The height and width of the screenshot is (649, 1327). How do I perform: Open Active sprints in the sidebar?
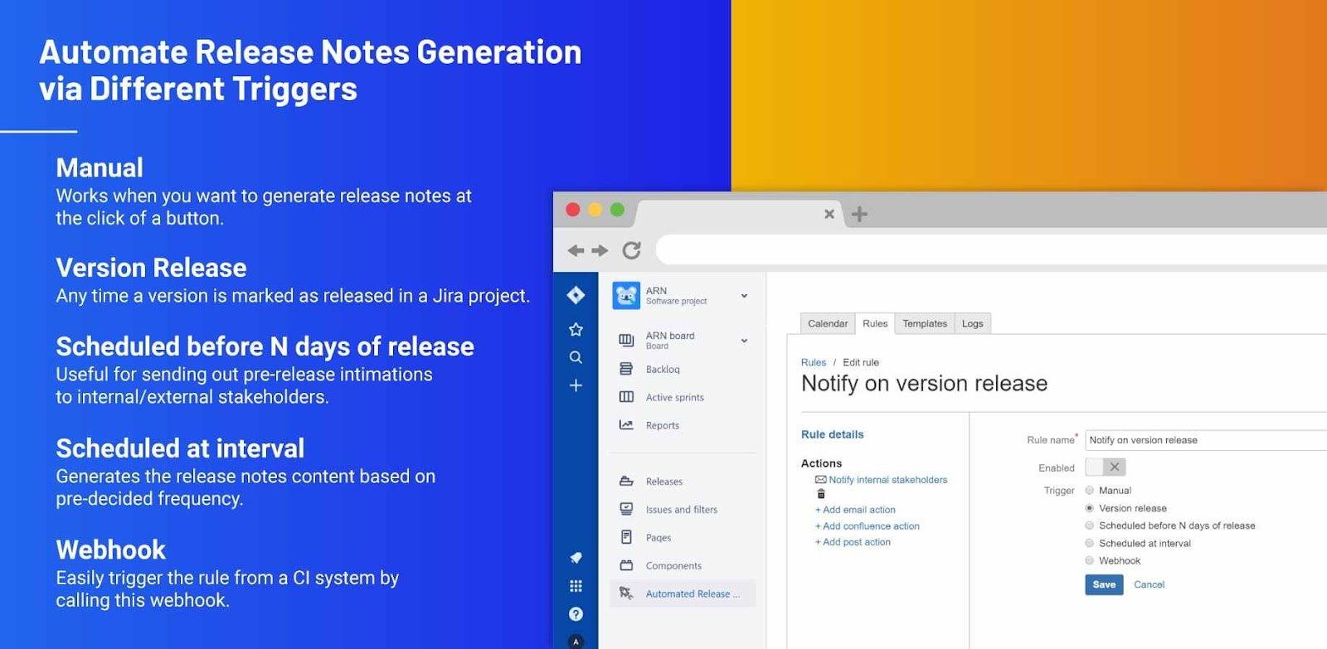click(675, 397)
